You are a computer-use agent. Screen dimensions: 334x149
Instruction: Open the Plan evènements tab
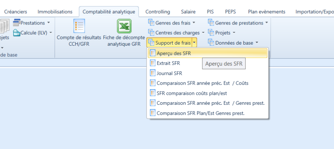[266, 12]
